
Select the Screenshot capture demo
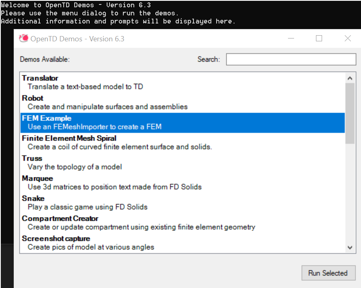tap(183, 243)
